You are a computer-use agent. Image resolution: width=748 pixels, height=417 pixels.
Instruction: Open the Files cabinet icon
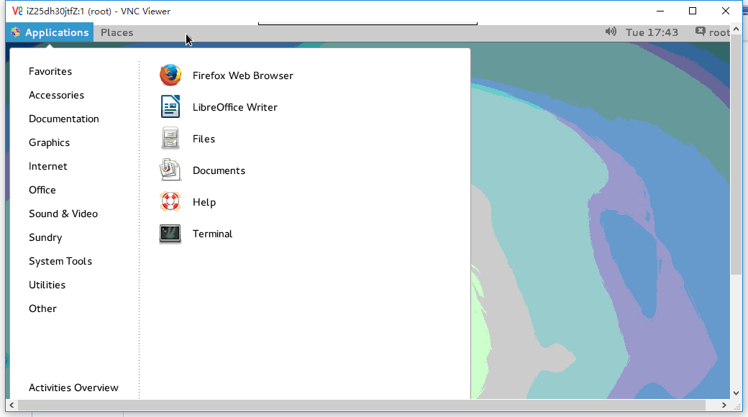(170, 139)
